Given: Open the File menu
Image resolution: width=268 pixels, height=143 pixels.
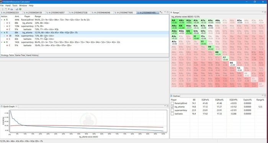Looking at the screenshot, I should click(x=2, y=6).
